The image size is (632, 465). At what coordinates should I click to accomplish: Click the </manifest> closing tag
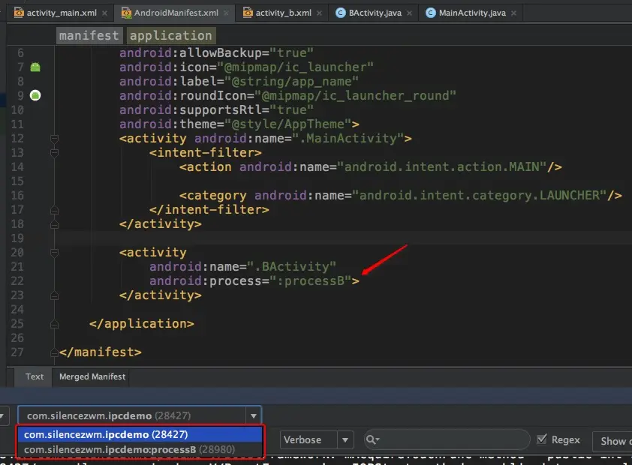(101, 352)
